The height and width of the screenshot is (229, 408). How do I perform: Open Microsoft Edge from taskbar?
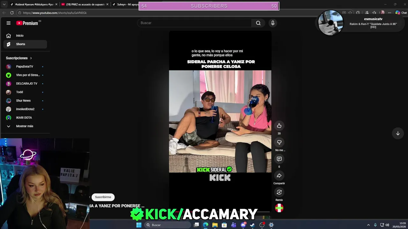[x=206, y=225]
